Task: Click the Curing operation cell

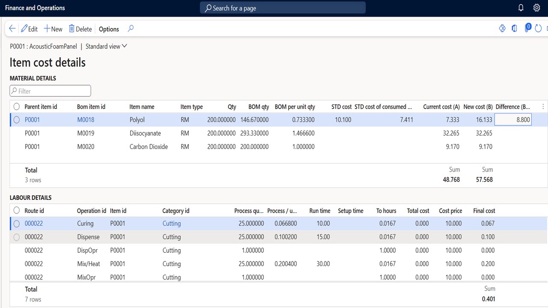Action: pos(85,223)
